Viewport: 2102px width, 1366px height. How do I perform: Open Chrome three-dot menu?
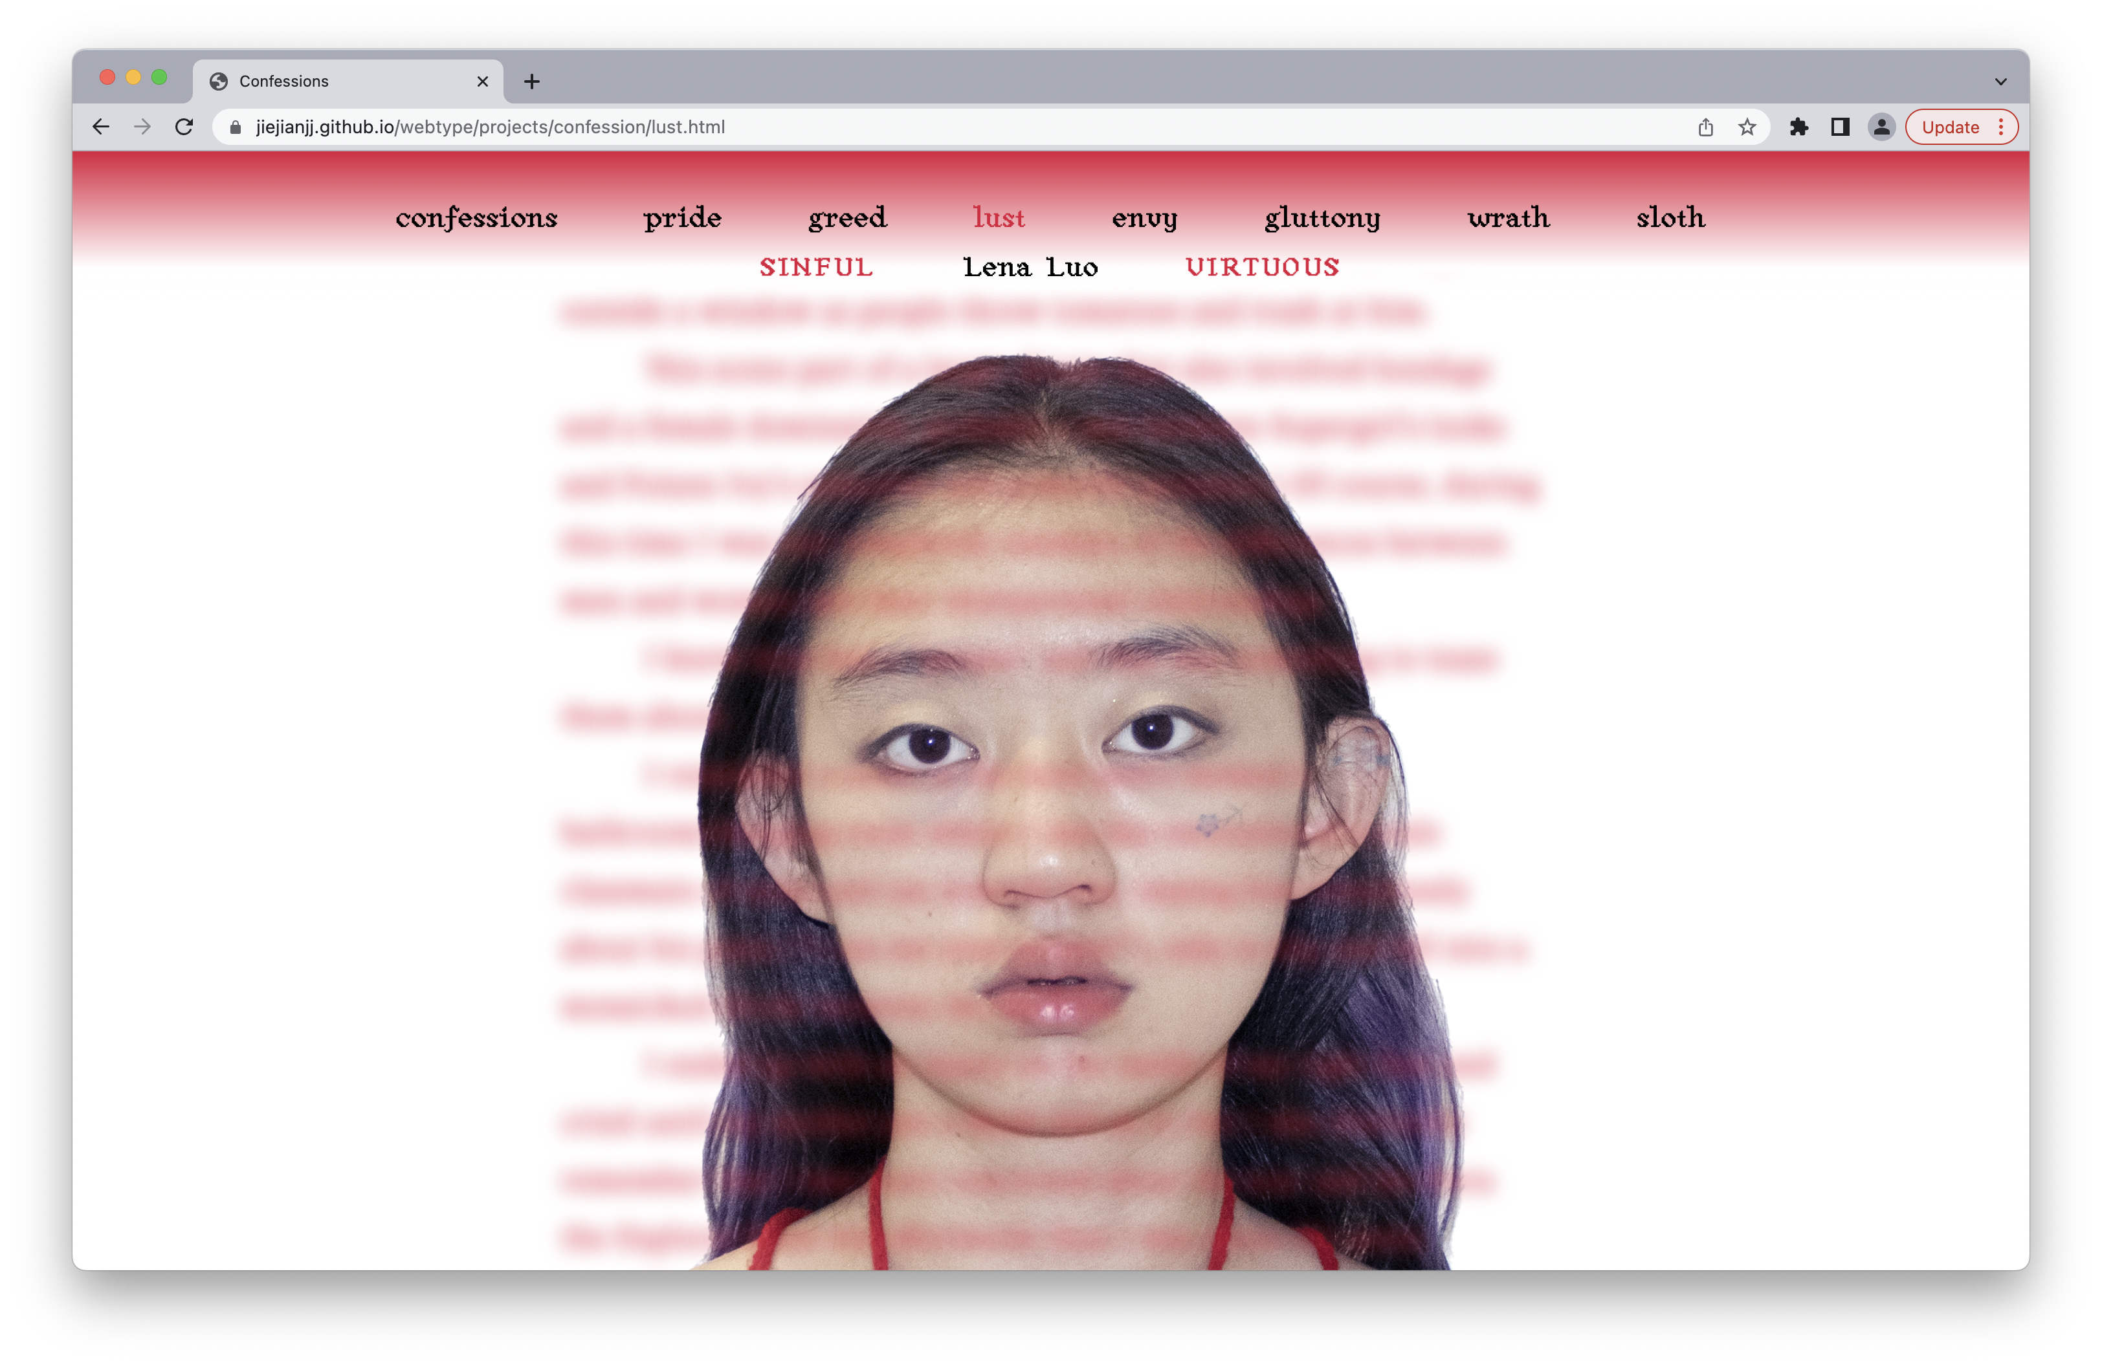pos(2001,127)
